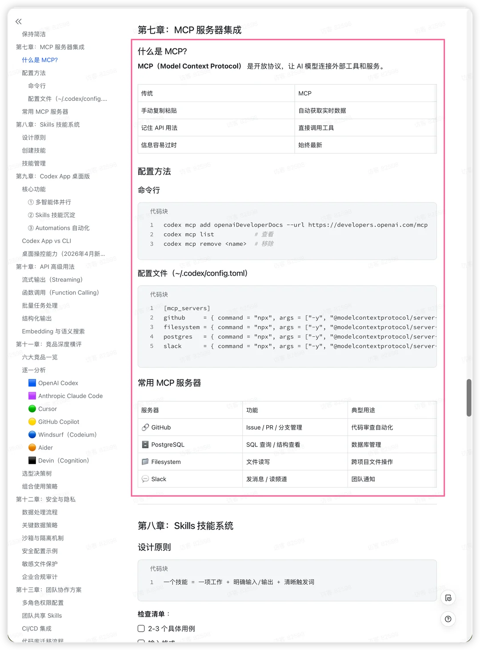480x650 pixels.
Task: Open CI/CD 集成 outline entry
Action: pyautogui.click(x=37, y=629)
